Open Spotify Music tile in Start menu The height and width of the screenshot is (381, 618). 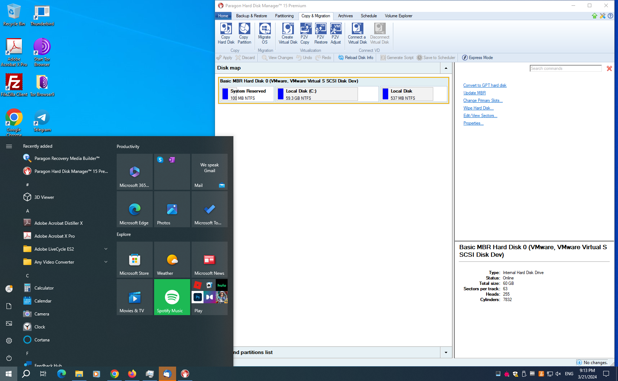pos(172,297)
